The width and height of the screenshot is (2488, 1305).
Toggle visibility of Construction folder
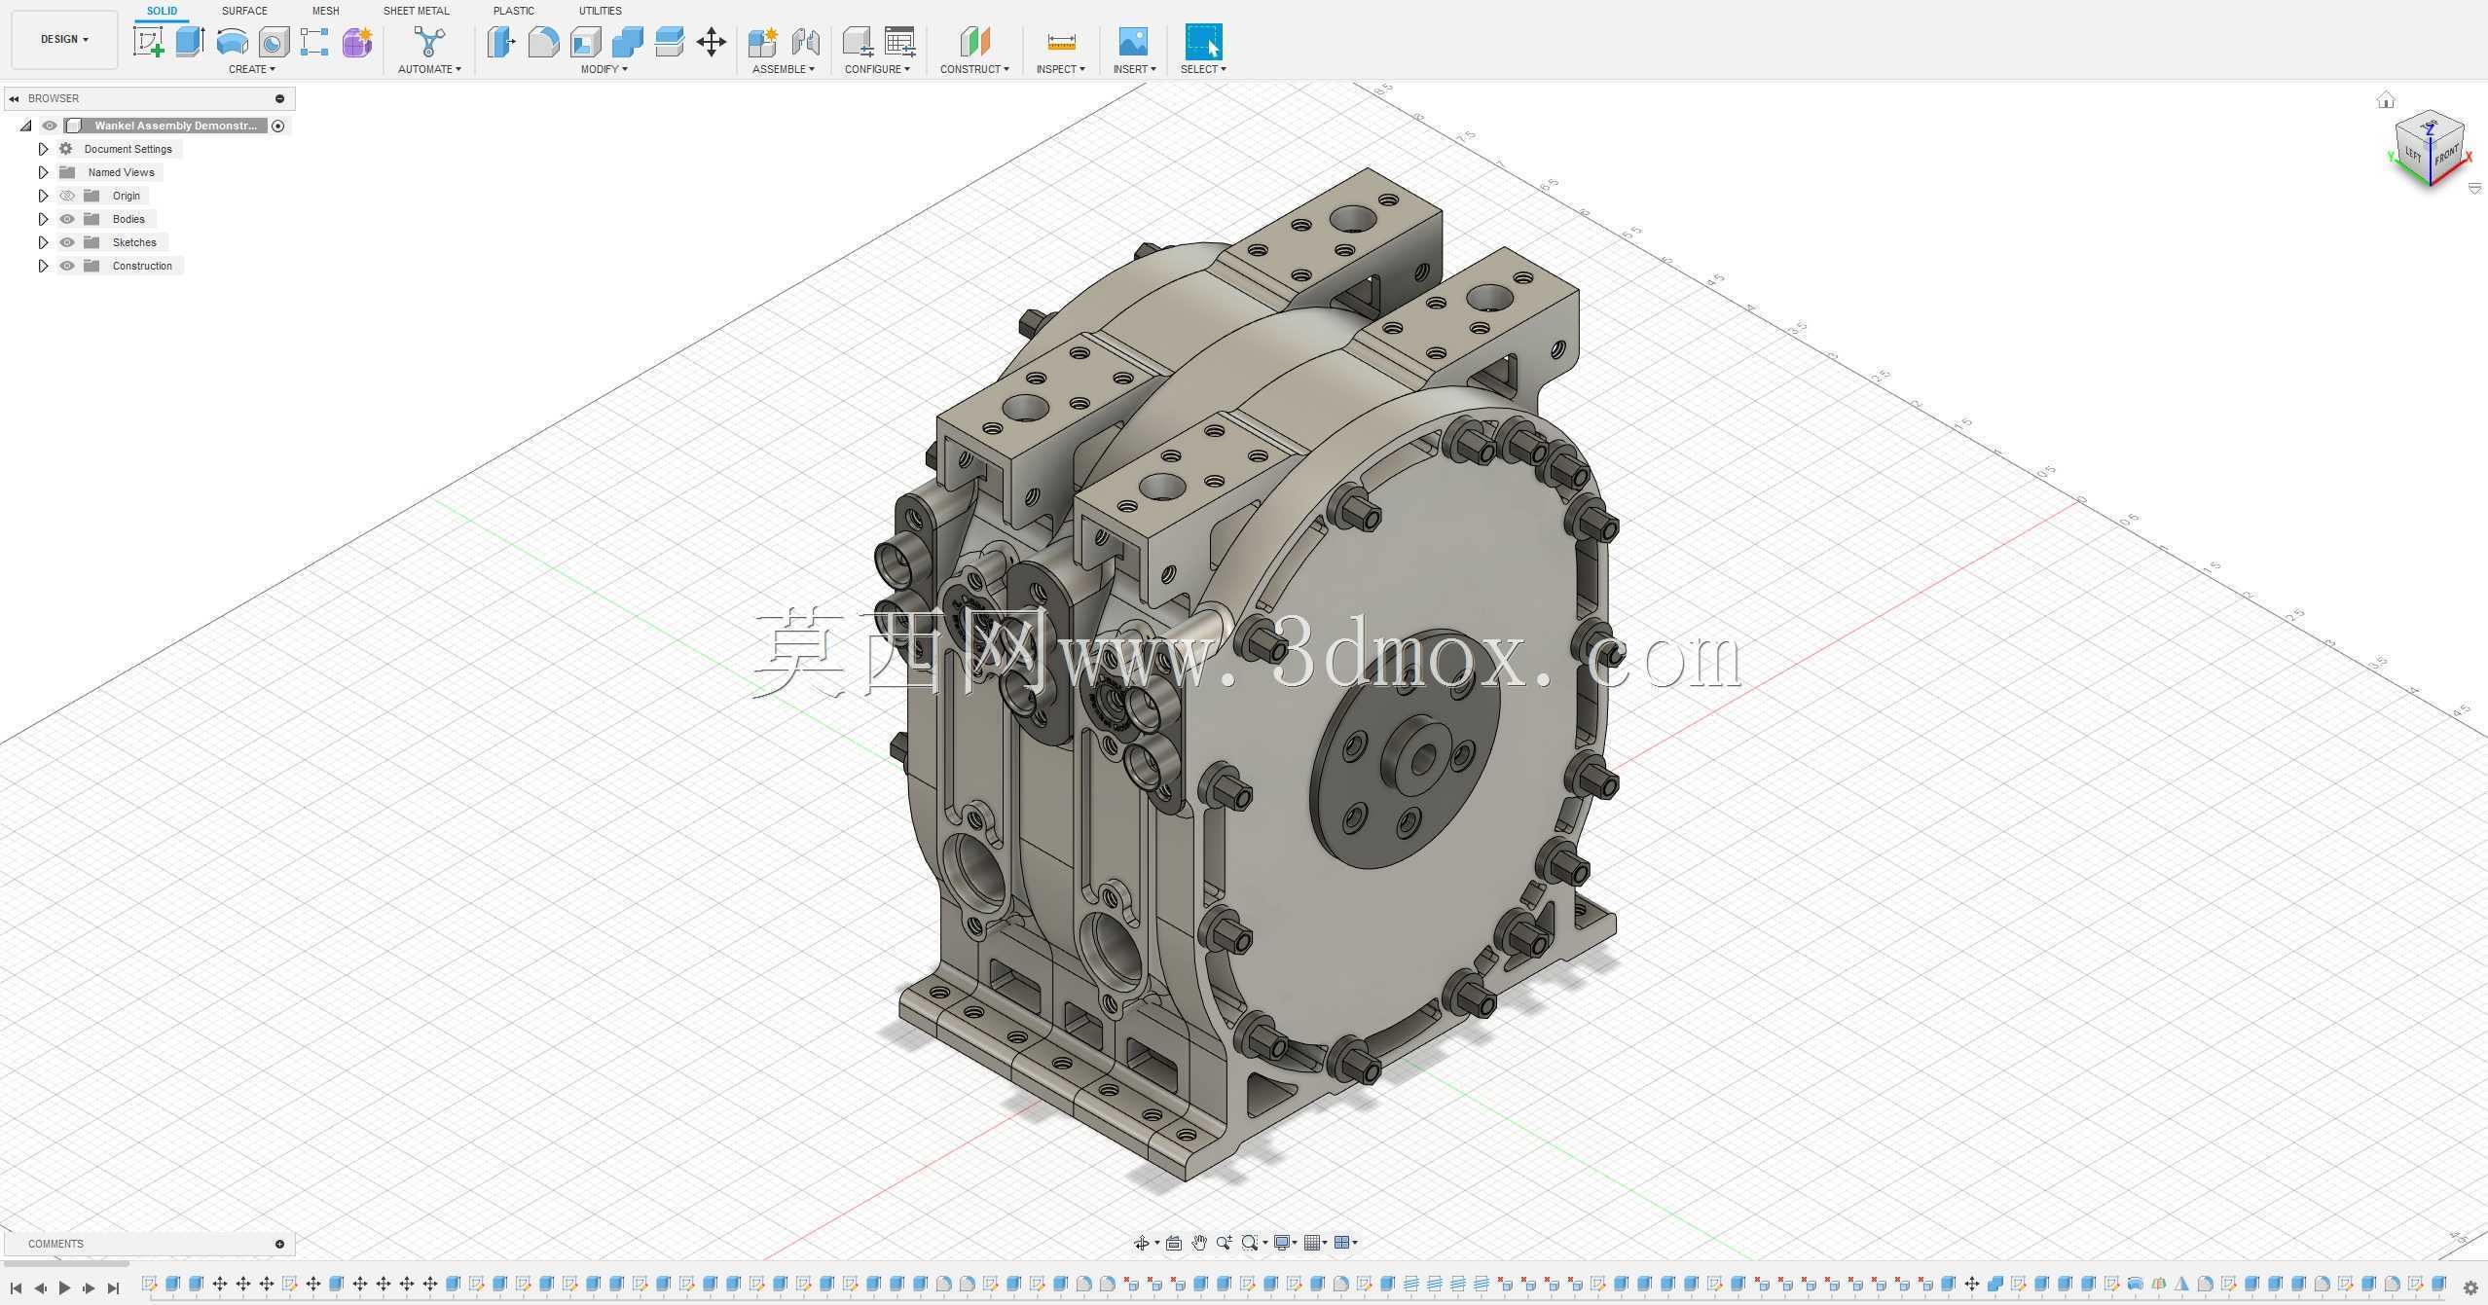(x=67, y=266)
